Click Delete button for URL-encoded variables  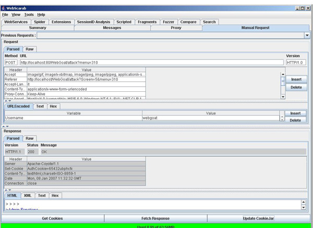[295, 120]
